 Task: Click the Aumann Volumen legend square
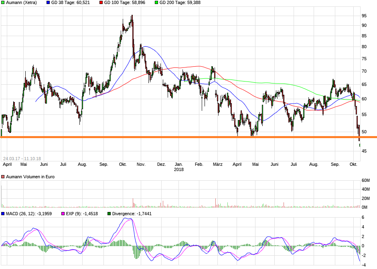pos(3,177)
